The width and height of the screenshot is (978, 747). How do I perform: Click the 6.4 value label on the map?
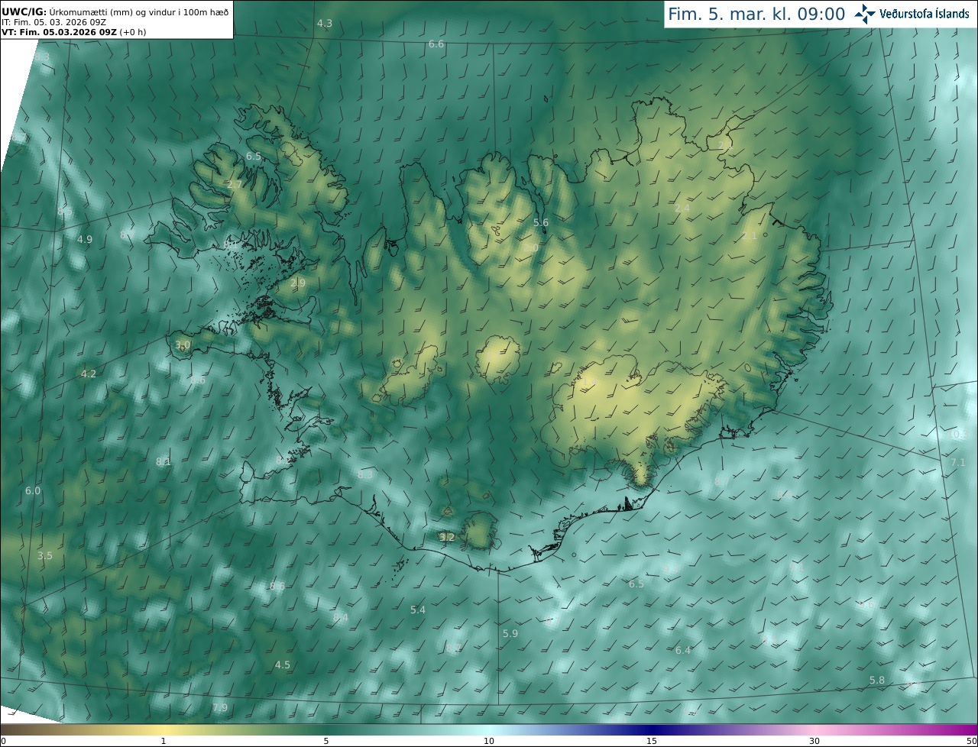tap(683, 651)
